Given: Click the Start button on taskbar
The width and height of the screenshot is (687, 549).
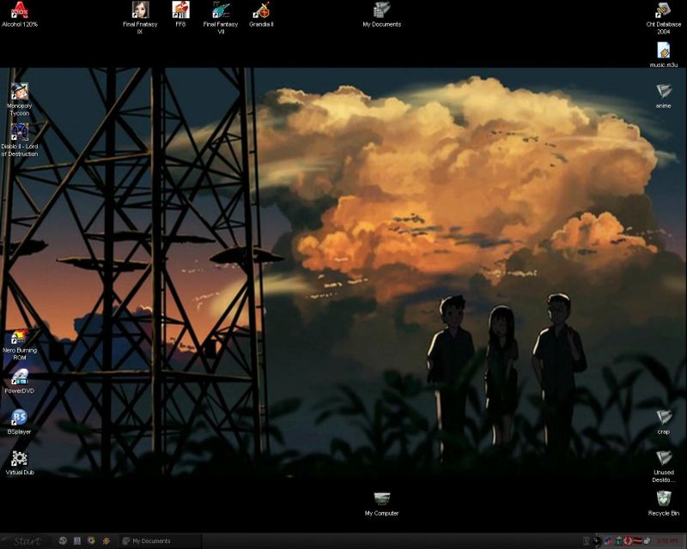Looking at the screenshot, I should 27,541.
